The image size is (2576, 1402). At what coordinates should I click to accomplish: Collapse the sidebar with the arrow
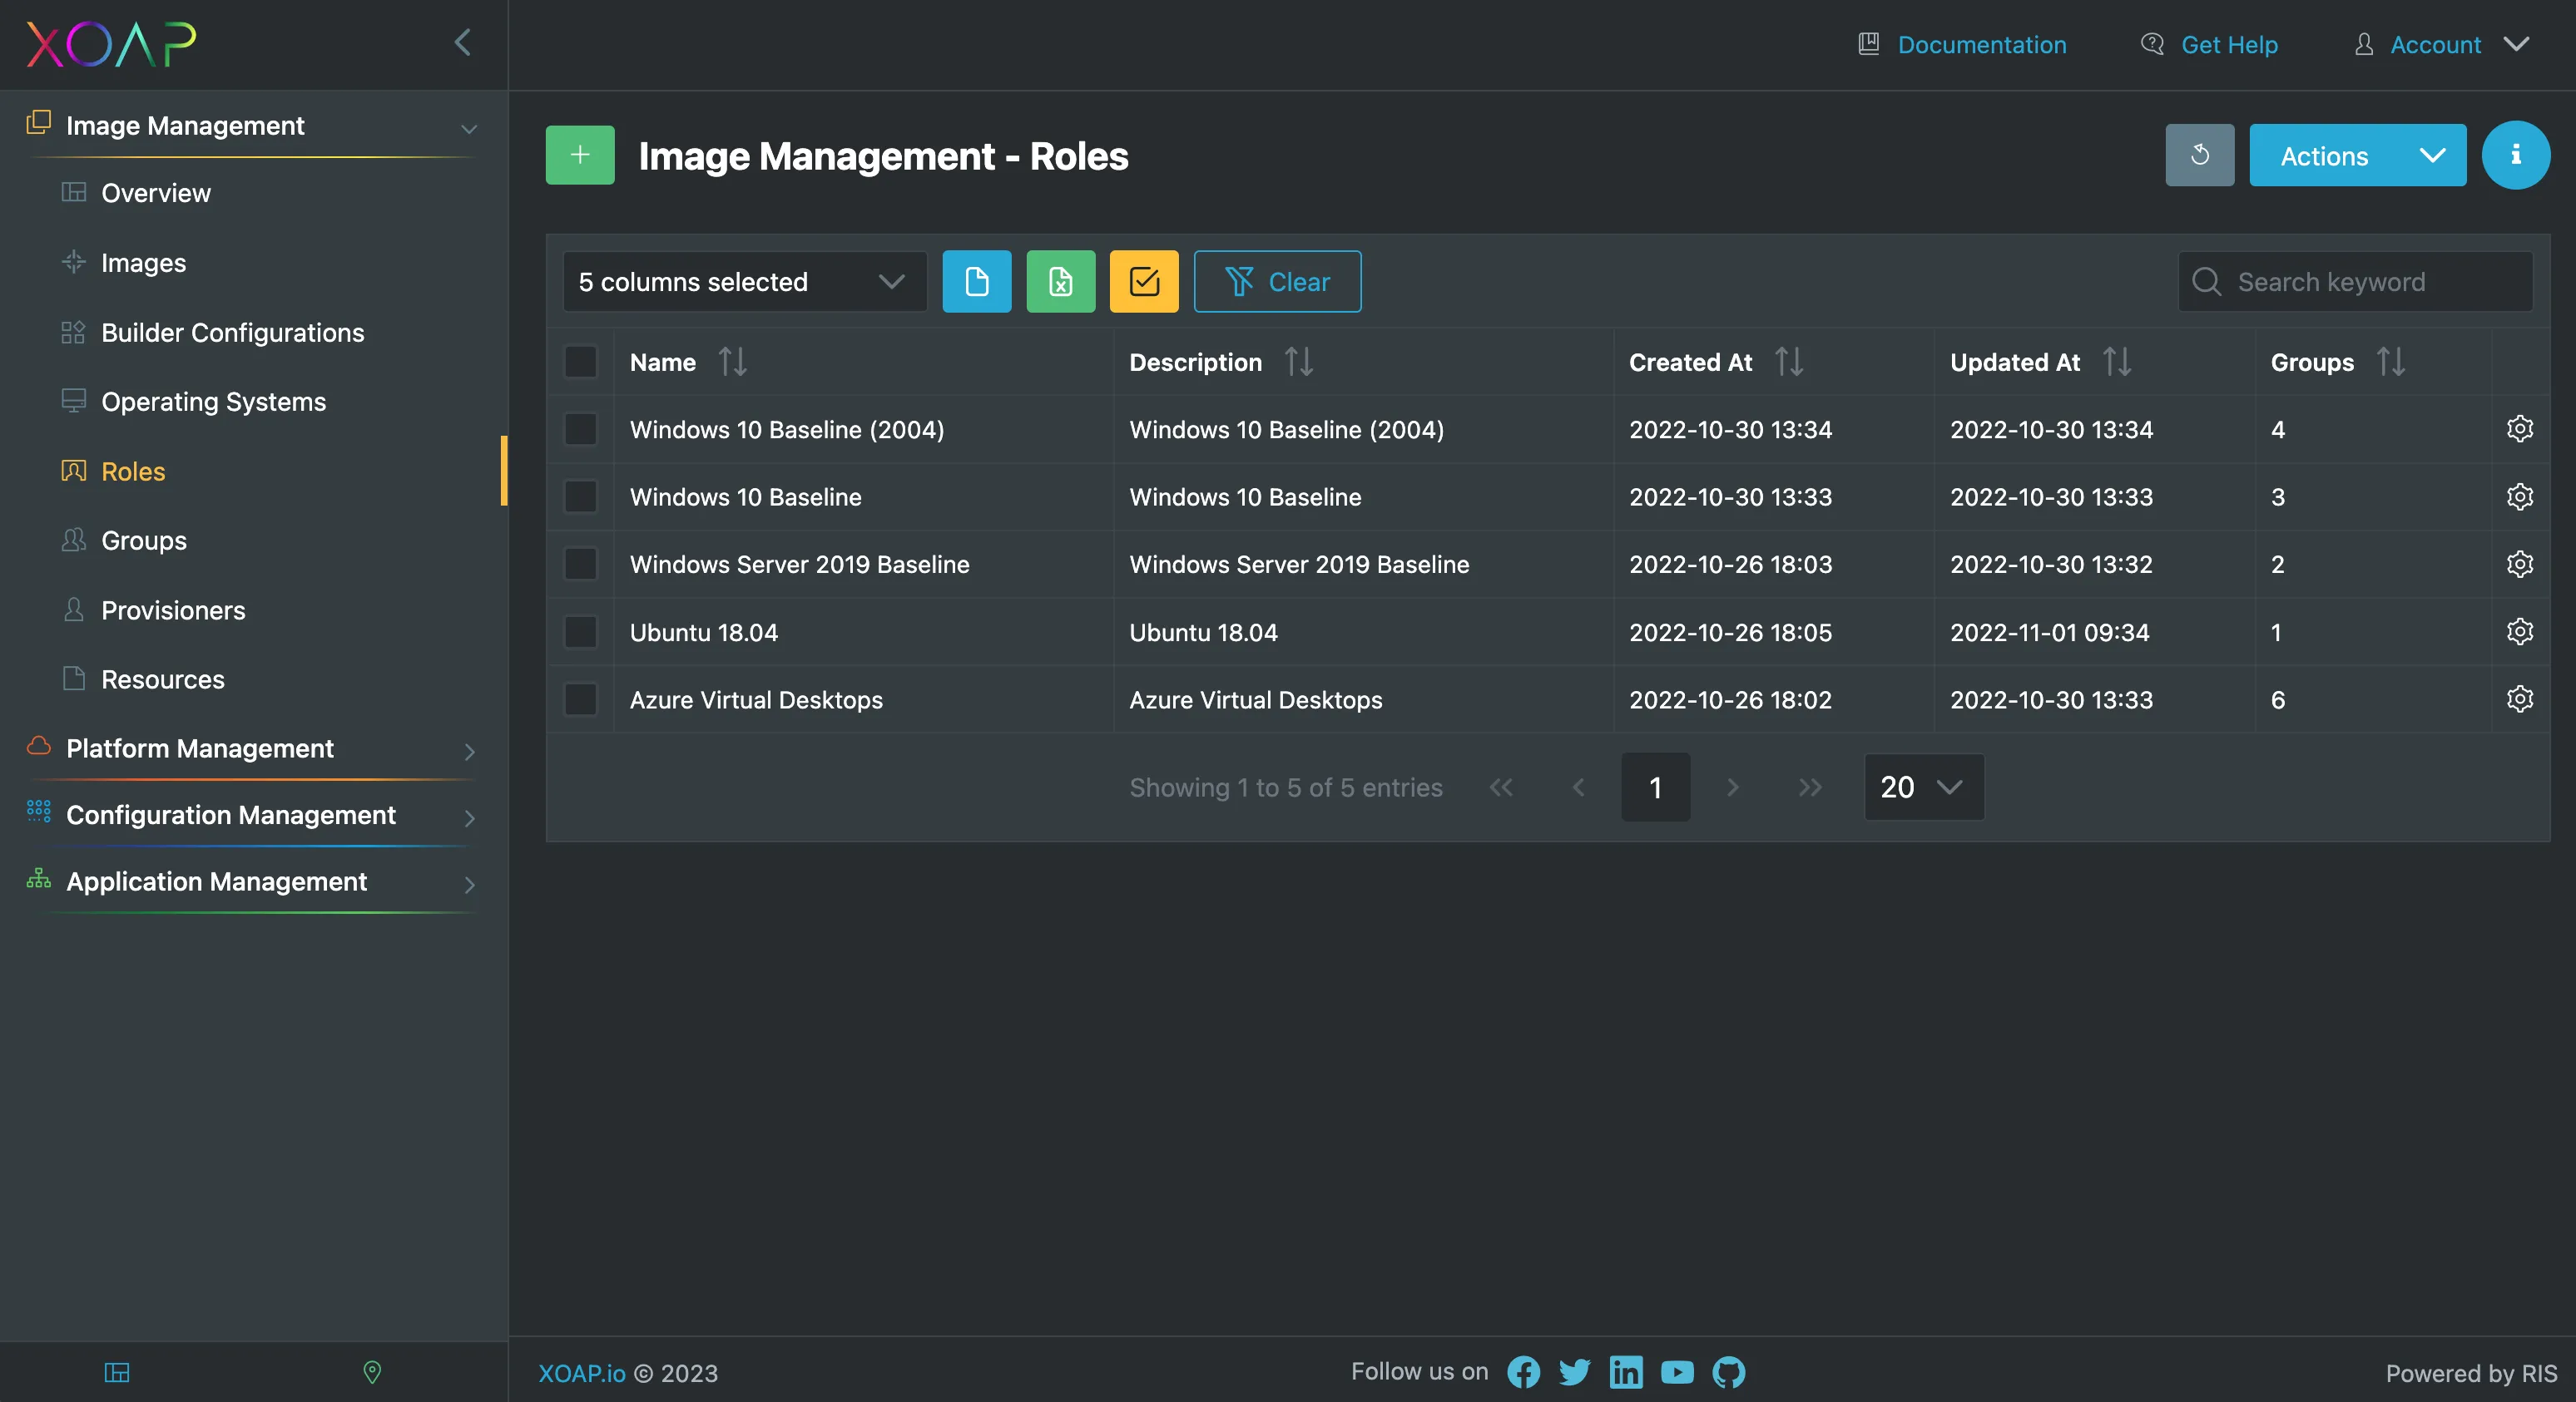click(462, 42)
